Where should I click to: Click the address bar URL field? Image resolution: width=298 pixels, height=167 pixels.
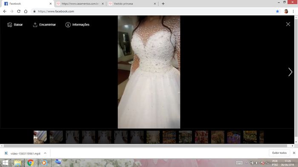pos(152,11)
